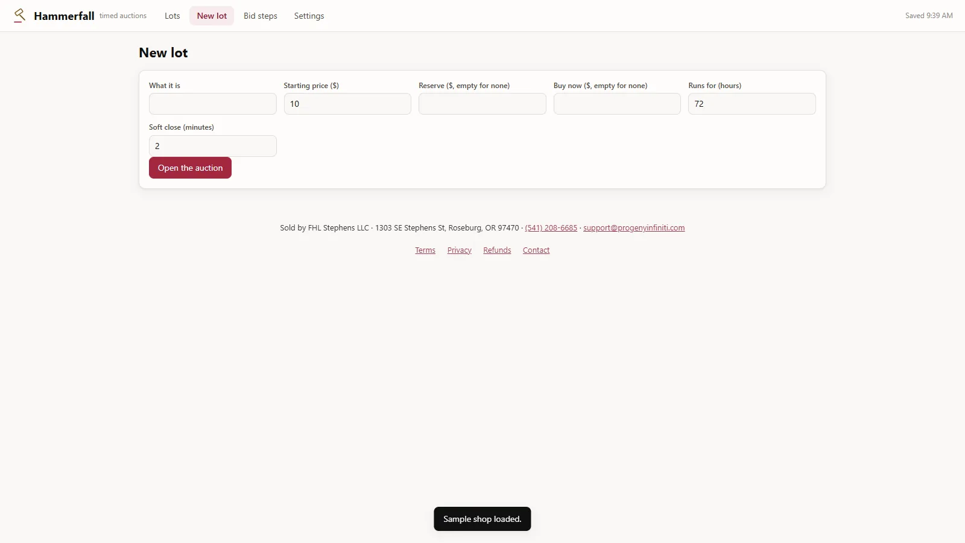
Task: Change the Runs for hours field
Action: [752, 104]
